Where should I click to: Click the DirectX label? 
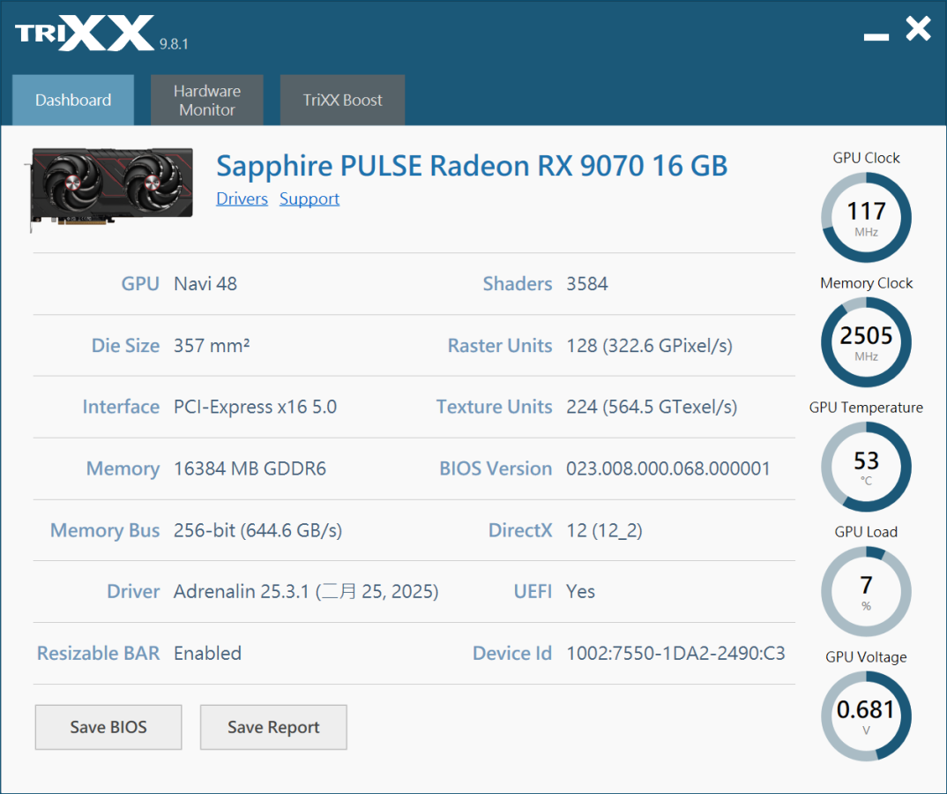[520, 530]
